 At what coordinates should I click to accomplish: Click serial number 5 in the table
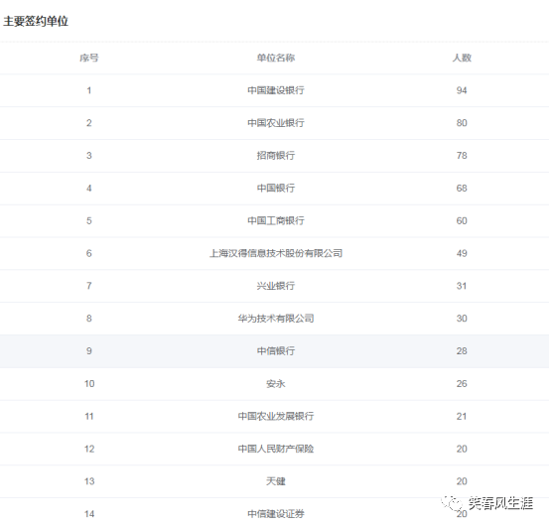(x=89, y=221)
